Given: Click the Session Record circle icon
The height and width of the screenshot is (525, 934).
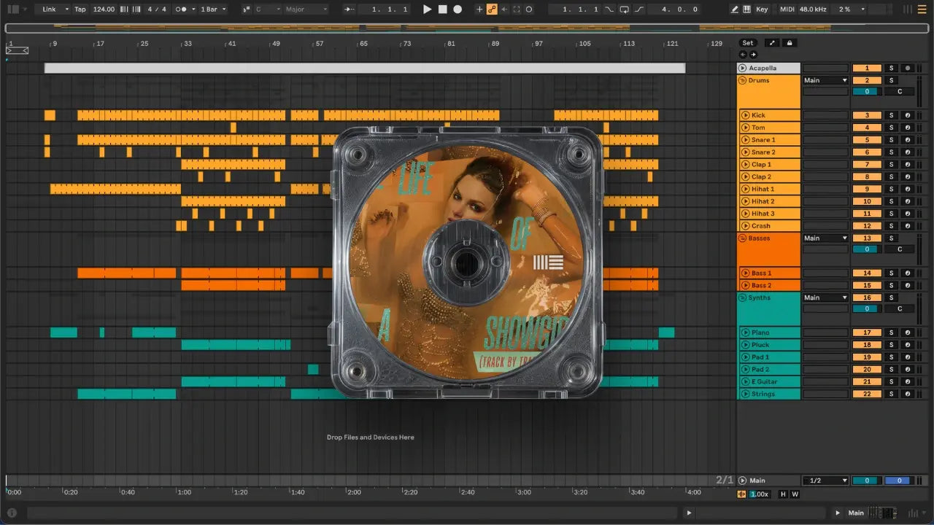Looking at the screenshot, I should pyautogui.click(x=529, y=9).
